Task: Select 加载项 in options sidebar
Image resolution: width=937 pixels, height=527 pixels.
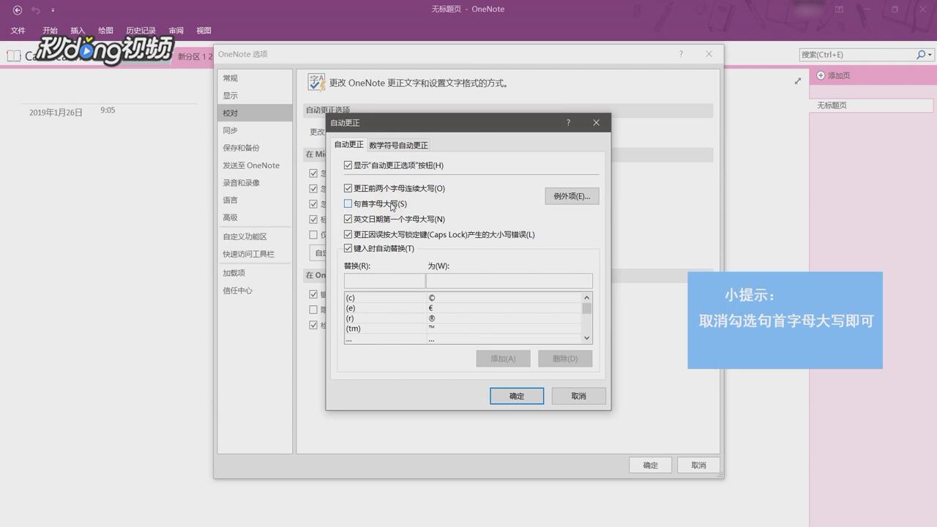Action: (255, 273)
